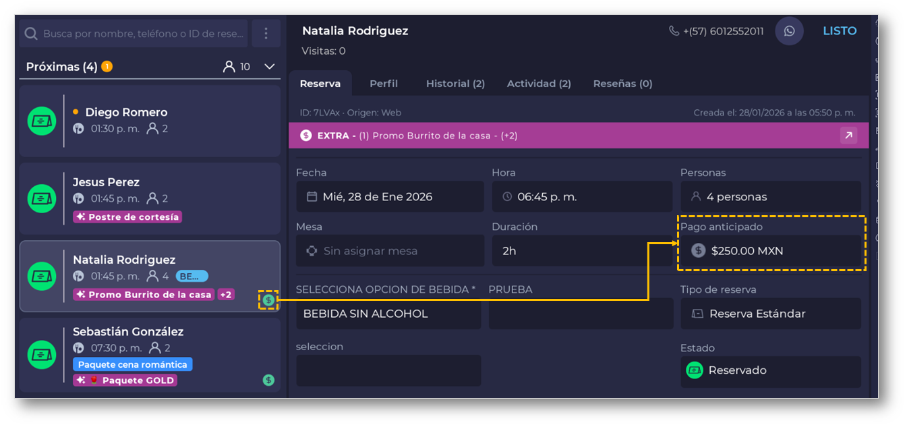This screenshot has height=427, width=907.
Task: Click the LISTO button
Action: (x=840, y=31)
